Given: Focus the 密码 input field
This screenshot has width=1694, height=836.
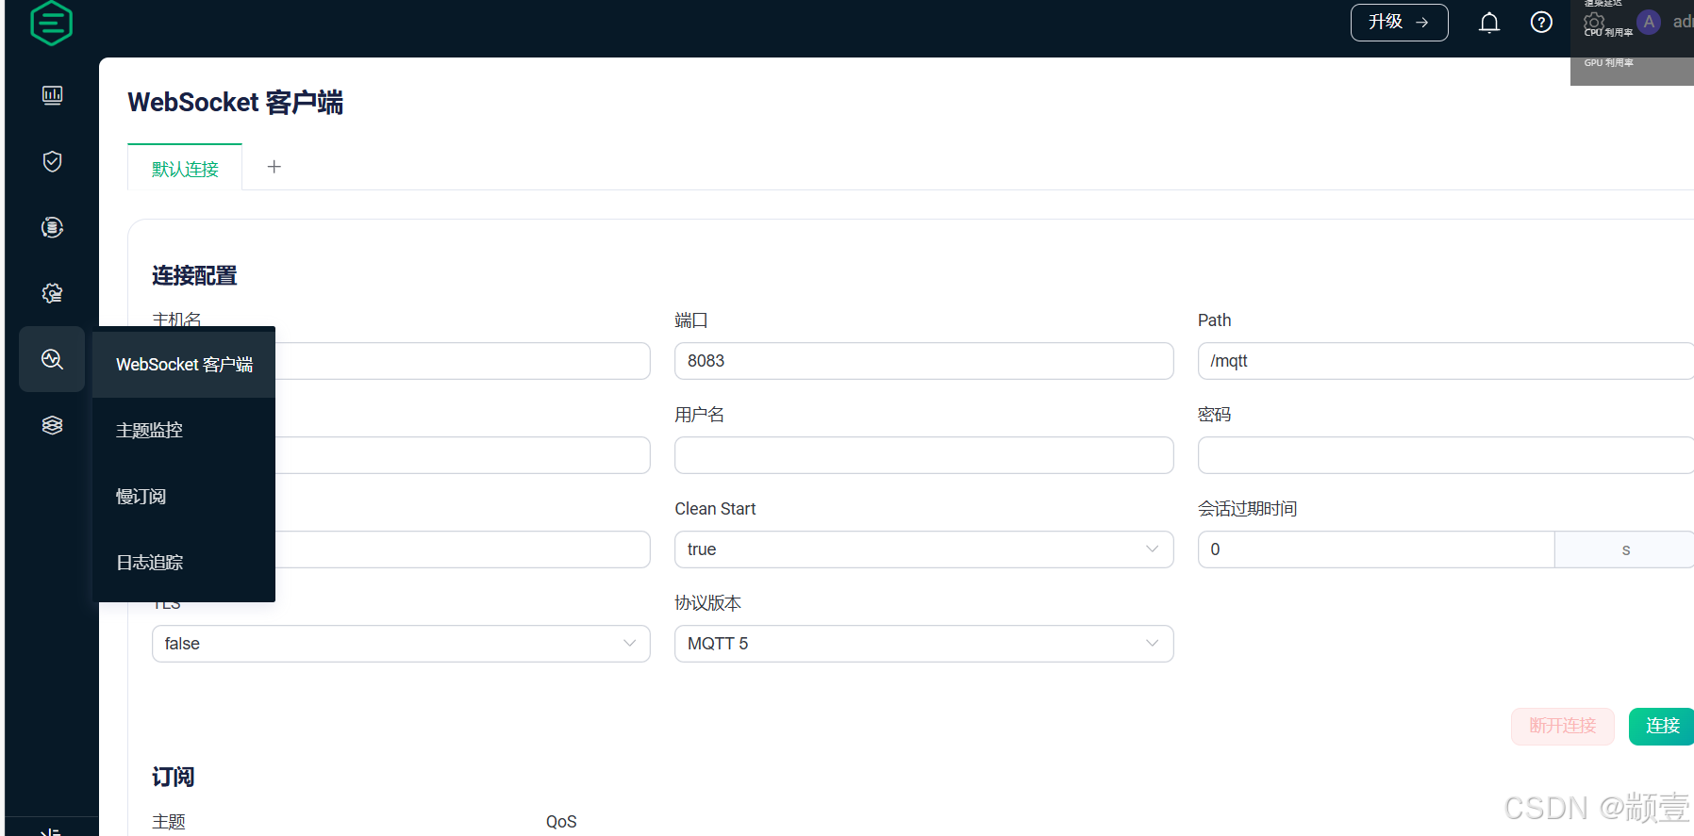Looking at the screenshot, I should pyautogui.click(x=1446, y=455).
